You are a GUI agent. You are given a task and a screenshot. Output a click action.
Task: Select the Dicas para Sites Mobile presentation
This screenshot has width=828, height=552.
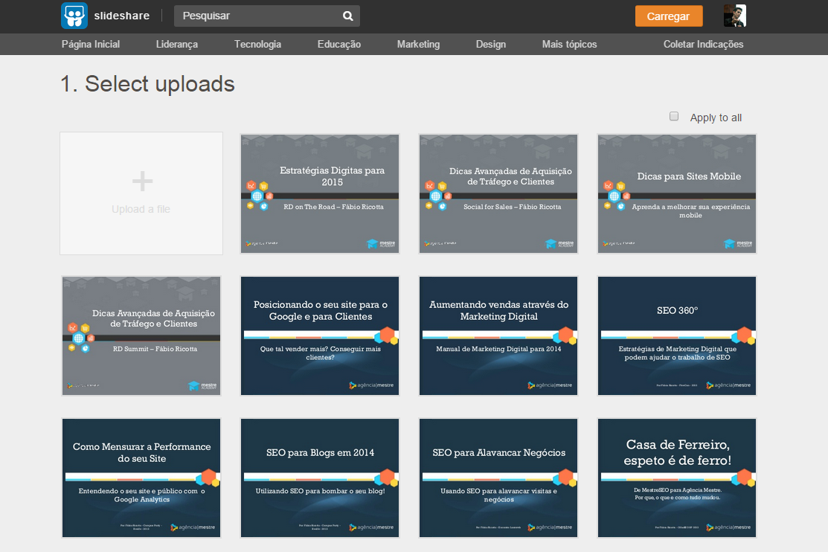[677, 193]
